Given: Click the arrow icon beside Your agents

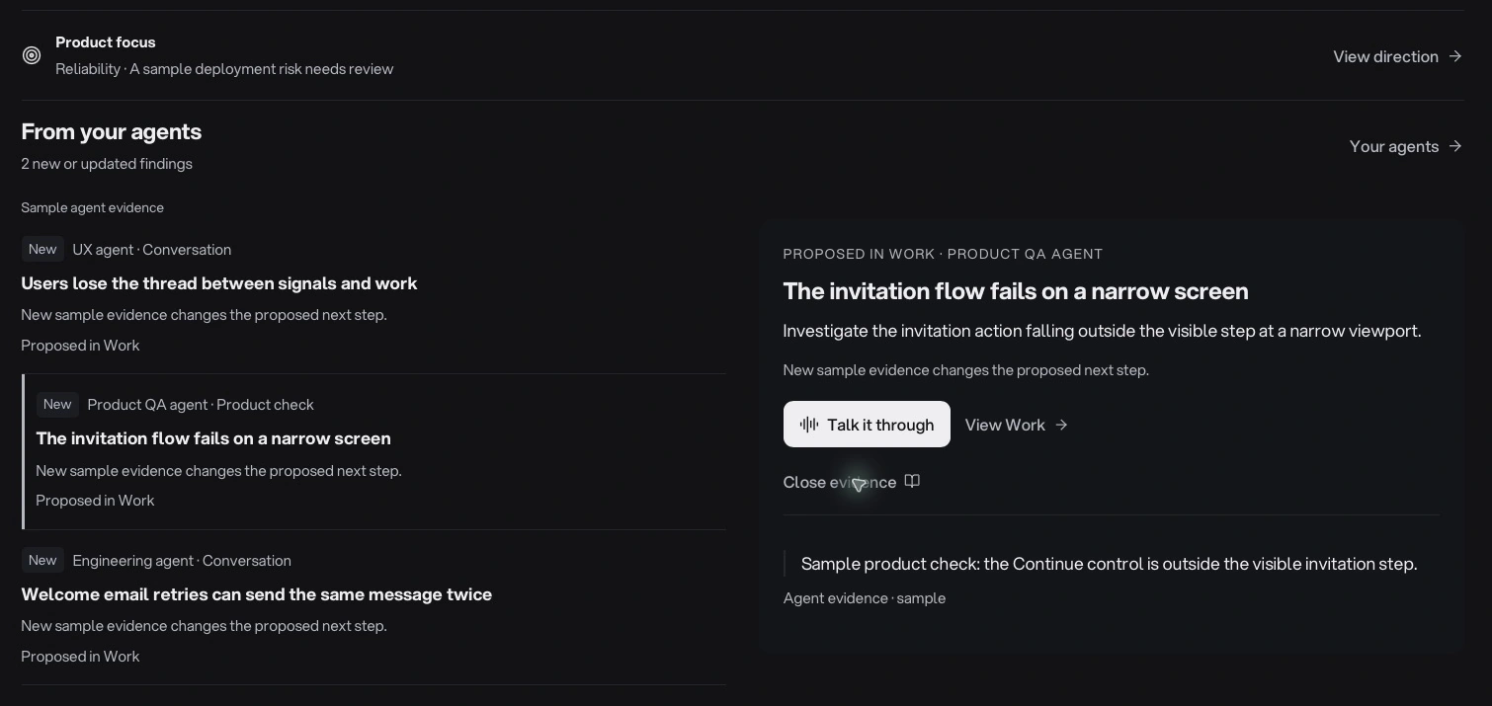Looking at the screenshot, I should point(1454,146).
